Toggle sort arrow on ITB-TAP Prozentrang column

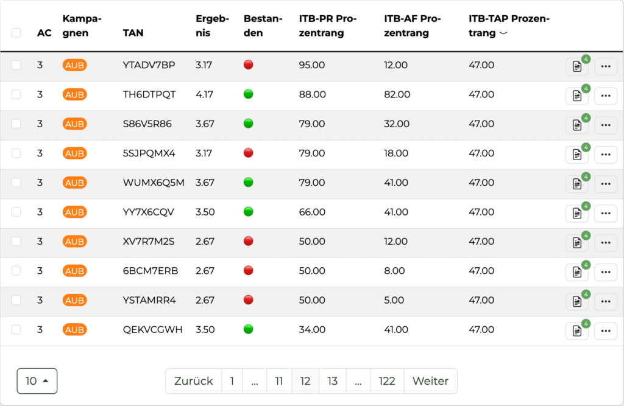[503, 33]
